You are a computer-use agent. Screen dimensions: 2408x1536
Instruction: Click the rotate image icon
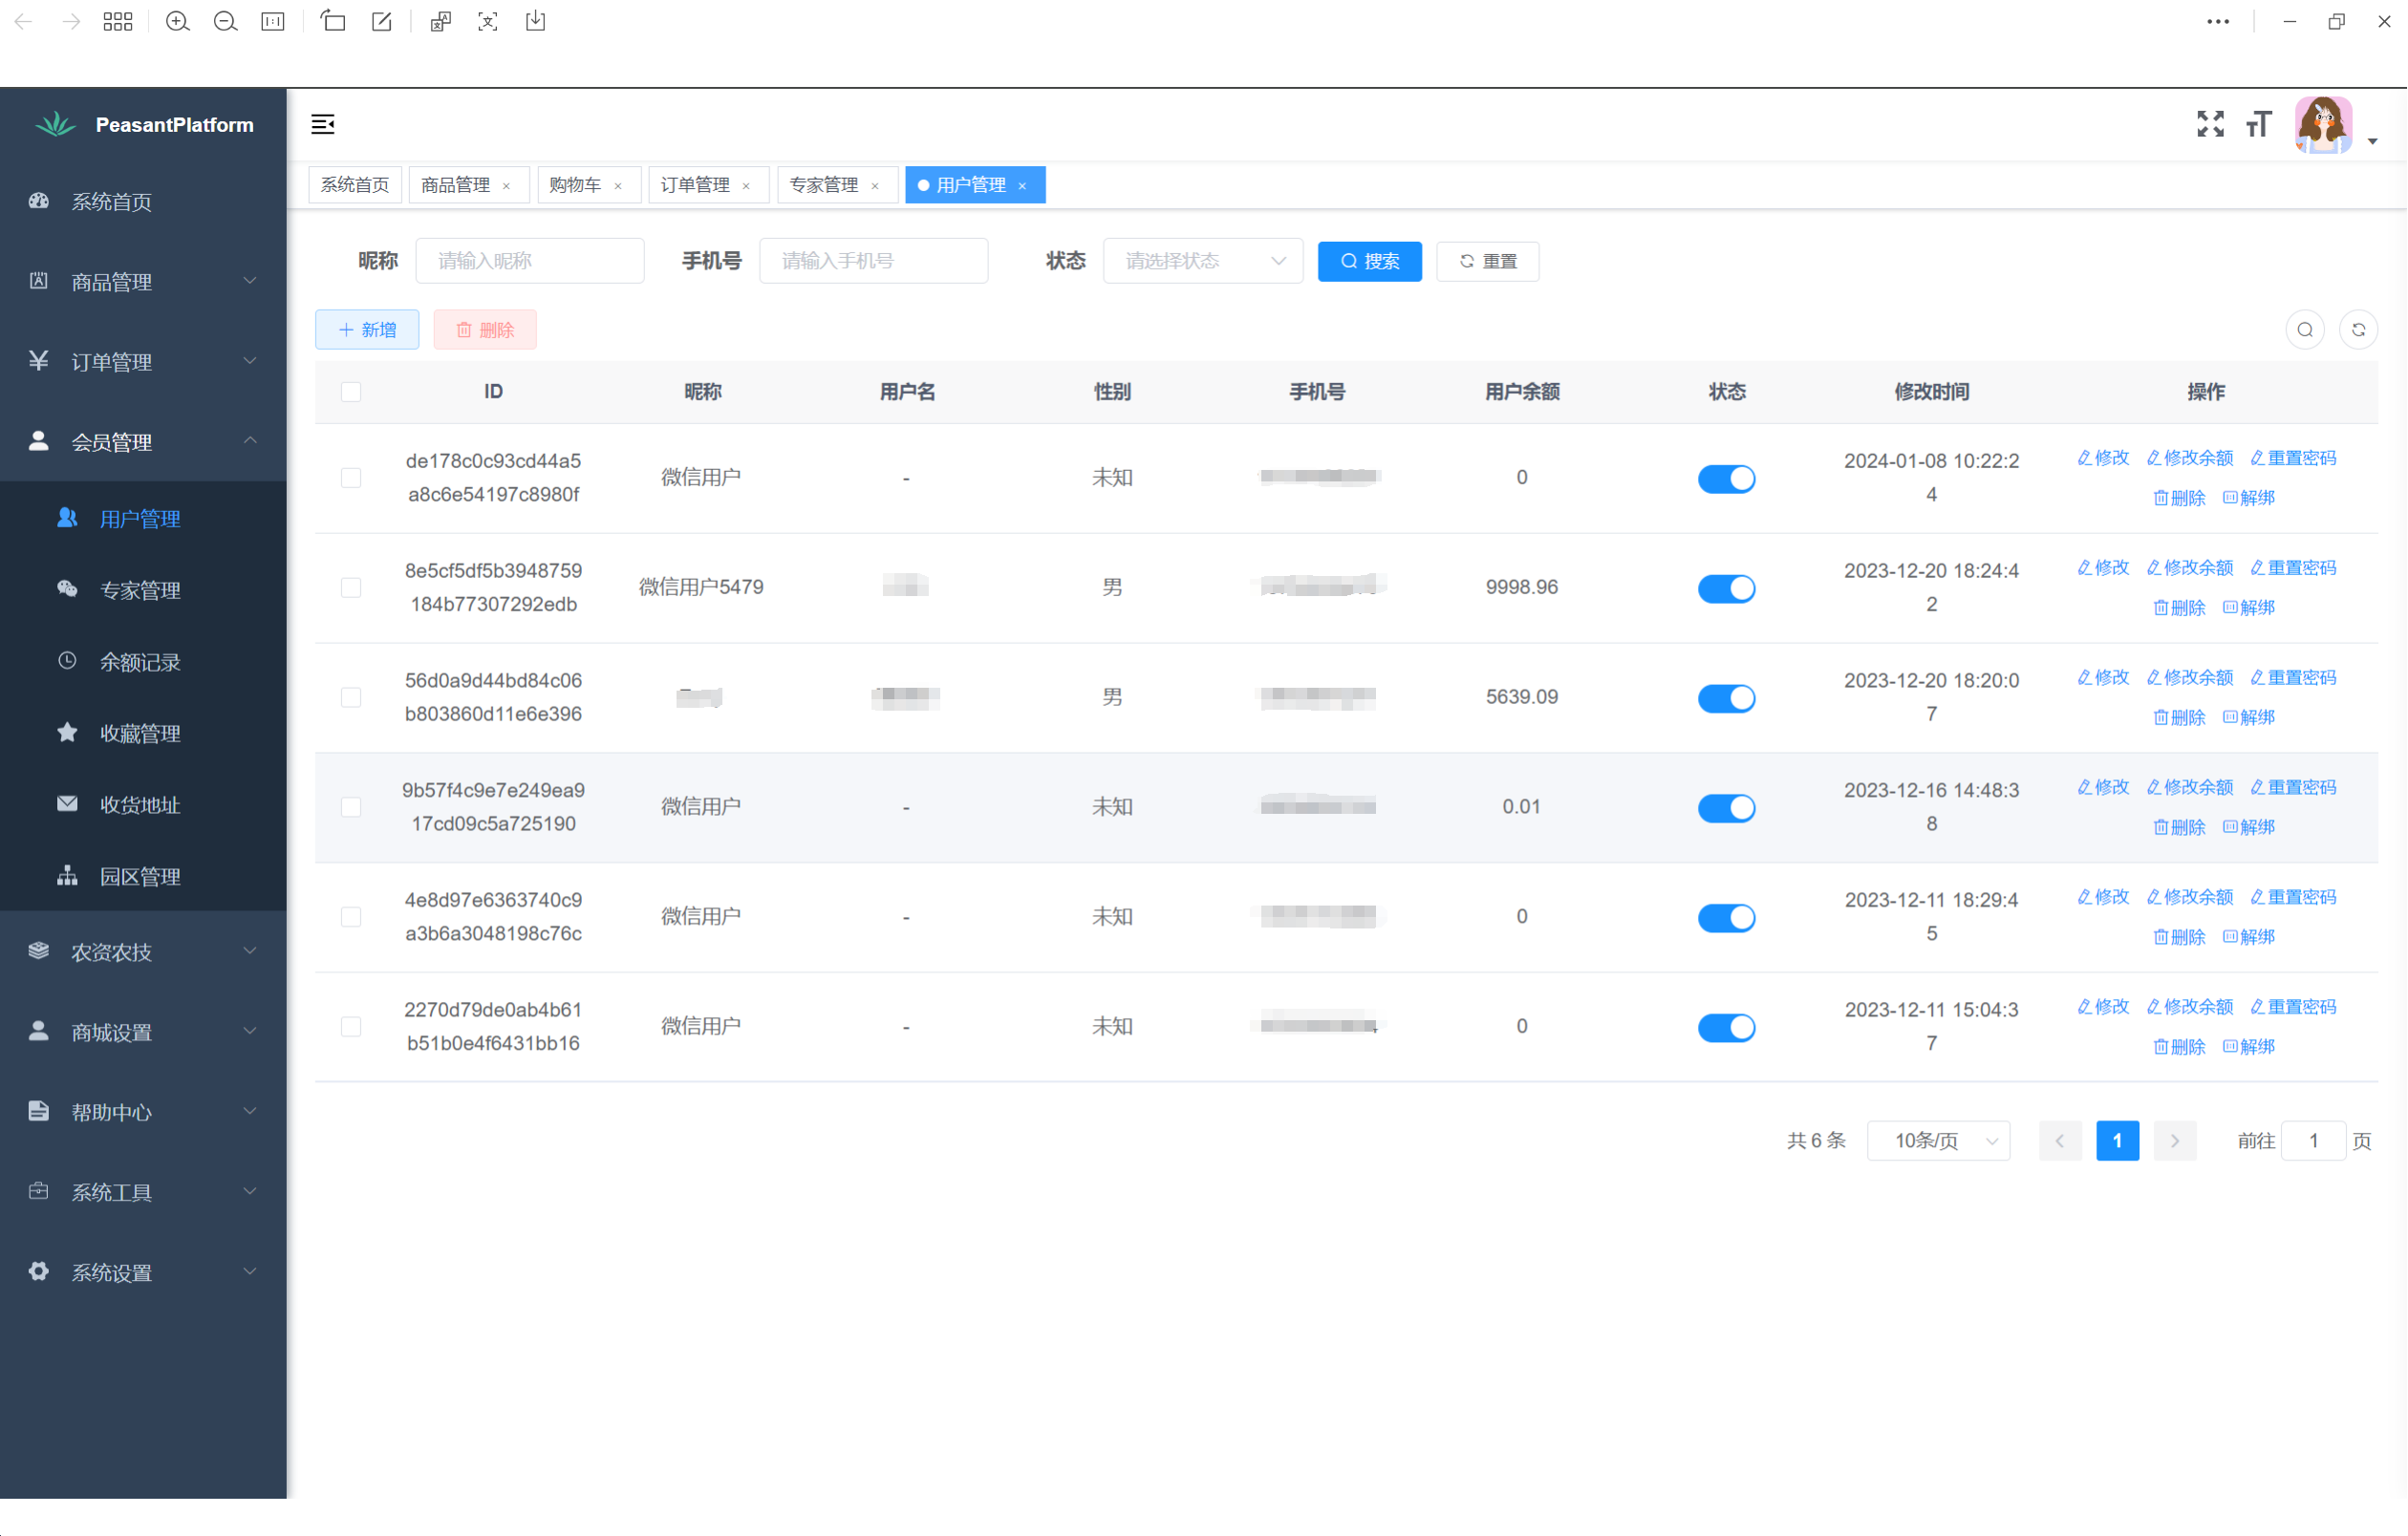click(x=333, y=22)
